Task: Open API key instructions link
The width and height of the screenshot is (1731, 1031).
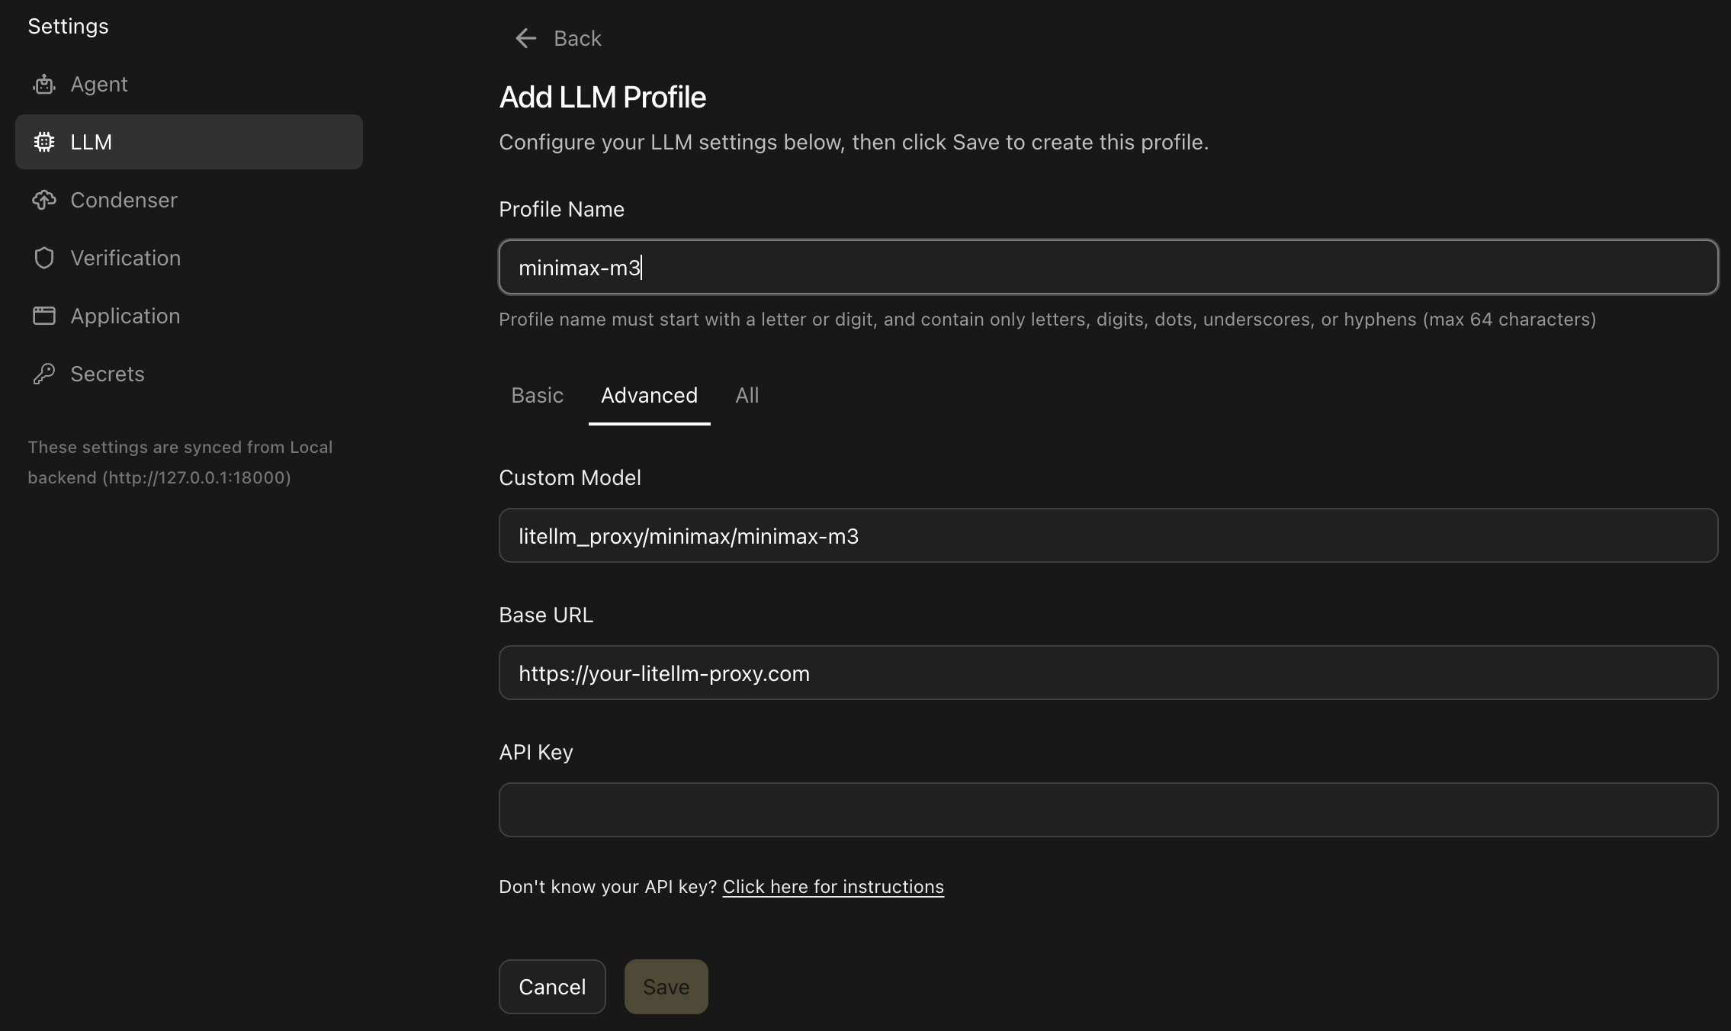Action: [833, 887]
